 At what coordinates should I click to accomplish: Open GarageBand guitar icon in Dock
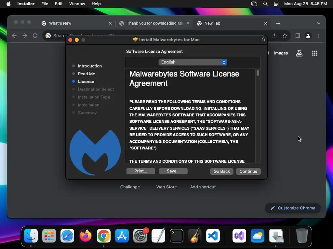tap(195, 236)
